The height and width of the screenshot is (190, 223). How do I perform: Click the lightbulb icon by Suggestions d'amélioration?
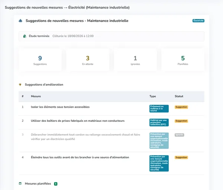point(20,85)
